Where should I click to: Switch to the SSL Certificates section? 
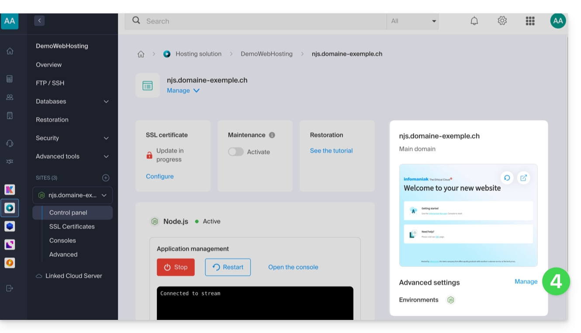(x=72, y=226)
